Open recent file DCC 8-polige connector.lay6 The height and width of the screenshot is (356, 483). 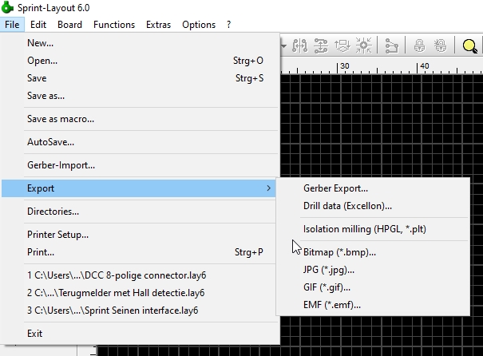[116, 275]
